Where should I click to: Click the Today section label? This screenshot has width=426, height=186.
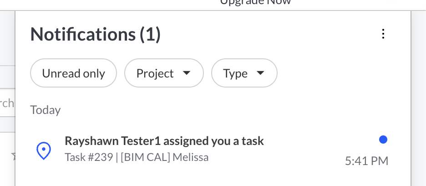click(45, 110)
